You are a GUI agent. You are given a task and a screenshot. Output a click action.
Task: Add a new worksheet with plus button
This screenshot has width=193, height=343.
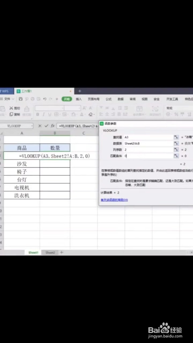tap(62, 252)
